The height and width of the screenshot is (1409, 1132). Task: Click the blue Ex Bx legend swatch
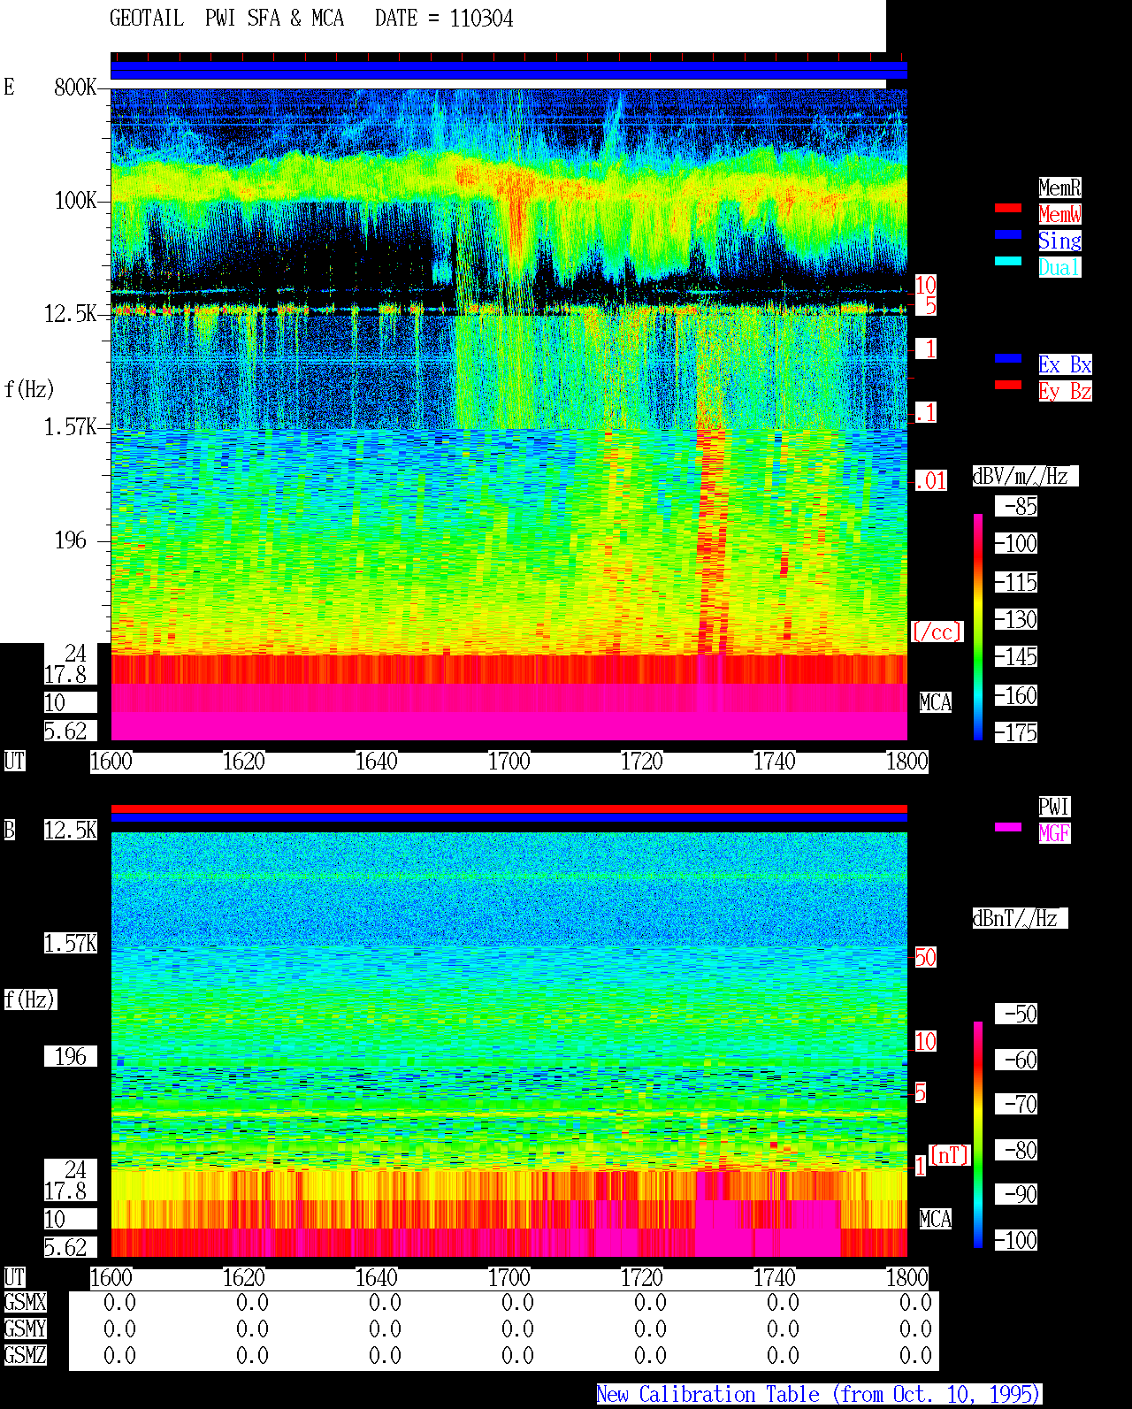click(1008, 358)
